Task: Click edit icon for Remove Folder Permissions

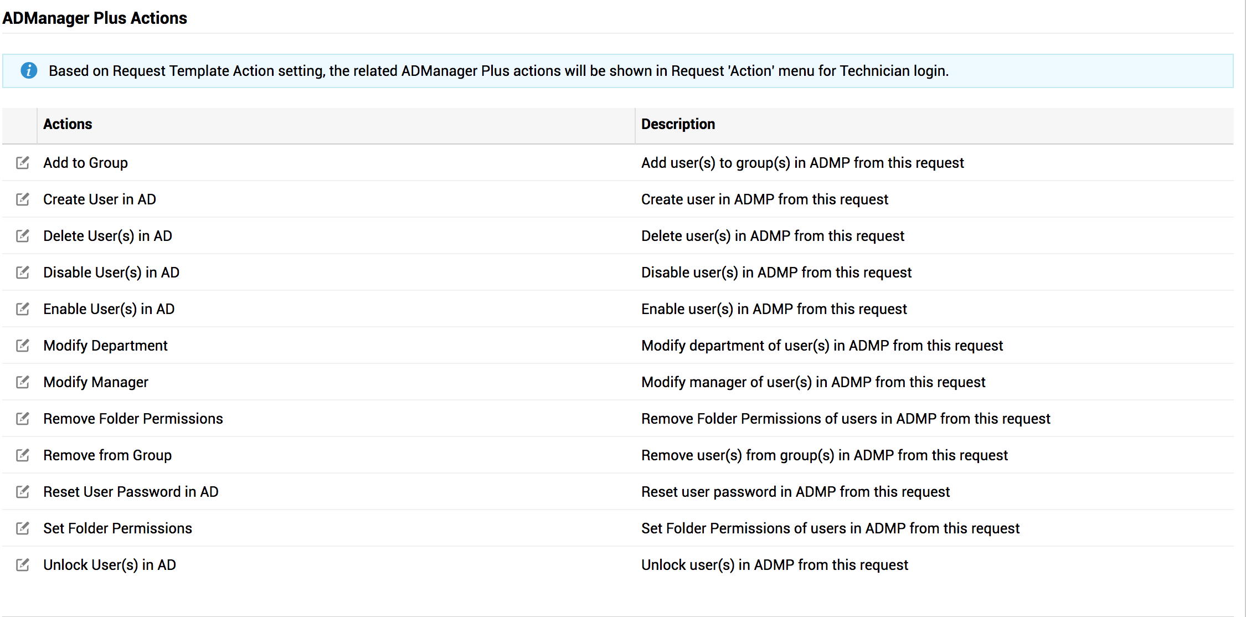Action: coord(23,419)
